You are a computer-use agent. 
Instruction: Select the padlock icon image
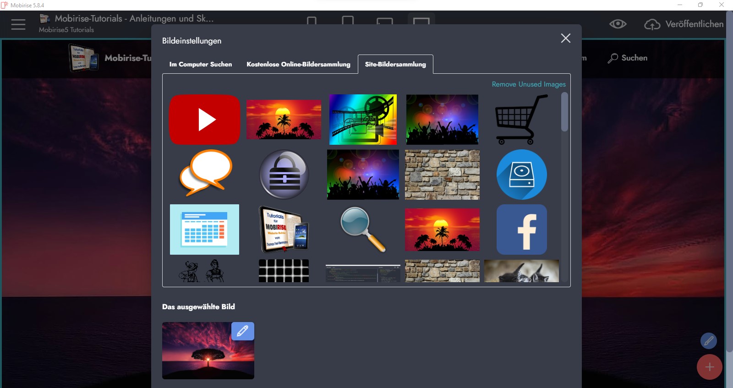(284, 175)
